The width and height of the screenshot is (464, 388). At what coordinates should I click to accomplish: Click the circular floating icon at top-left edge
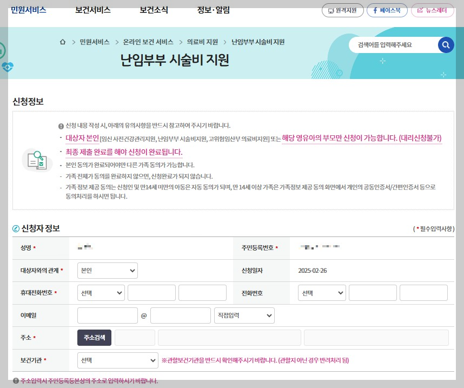click(3, 50)
